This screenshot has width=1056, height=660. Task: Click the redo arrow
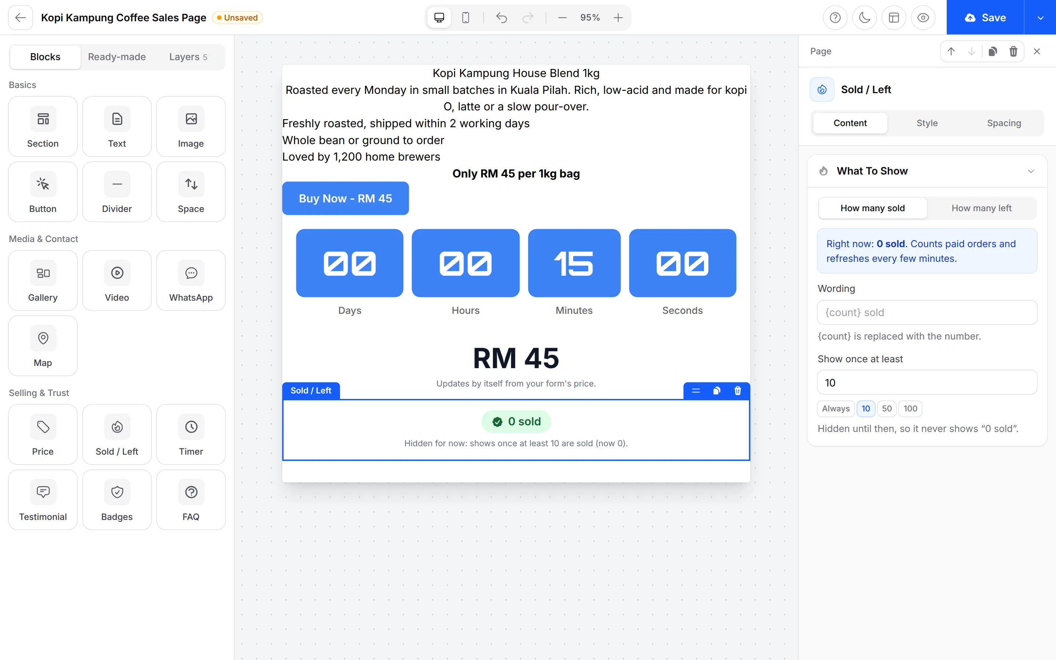528,18
